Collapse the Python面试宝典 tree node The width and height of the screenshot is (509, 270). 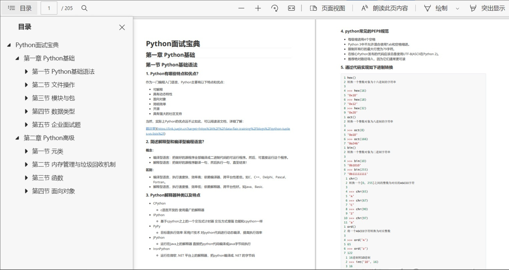[x=9, y=45]
